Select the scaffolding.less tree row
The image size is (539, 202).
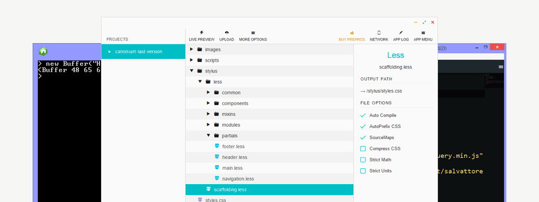point(269,189)
